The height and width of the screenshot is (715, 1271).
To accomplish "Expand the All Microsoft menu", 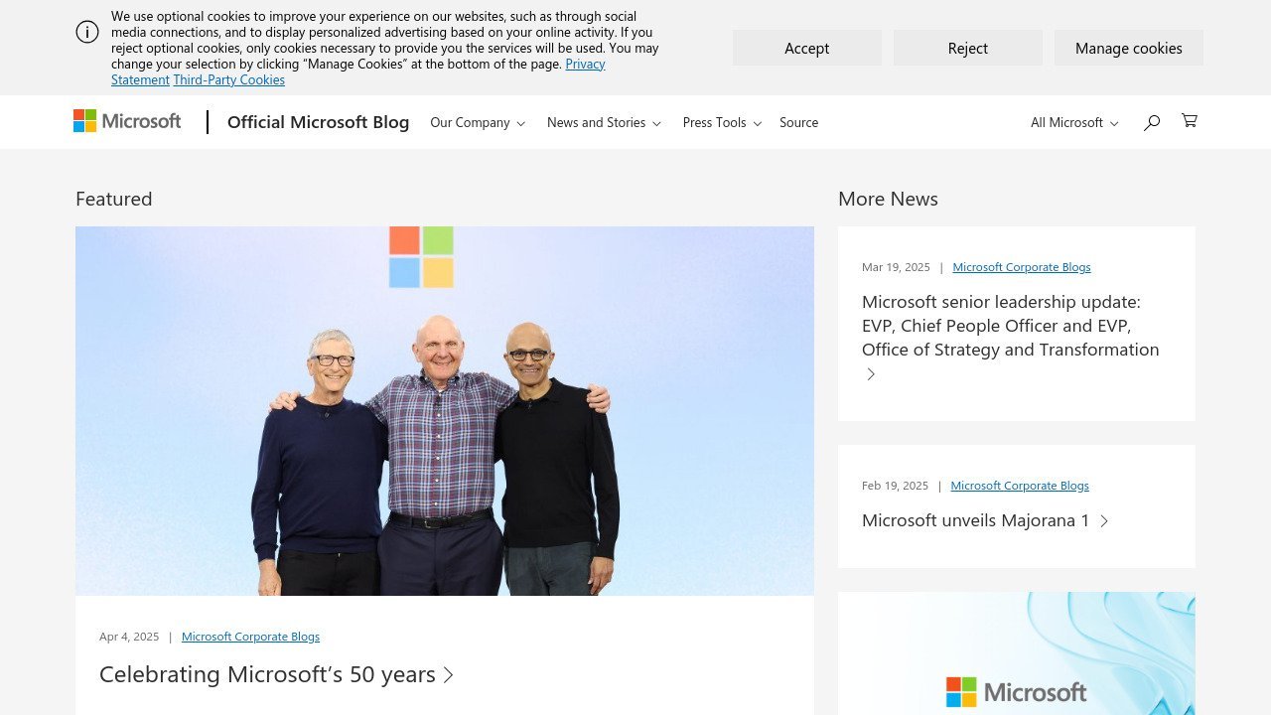I will pyautogui.click(x=1074, y=122).
